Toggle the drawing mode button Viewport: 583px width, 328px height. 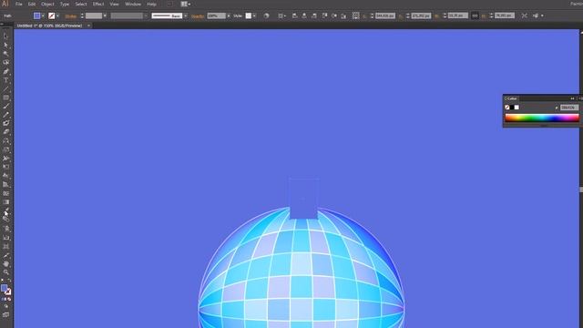(5, 307)
